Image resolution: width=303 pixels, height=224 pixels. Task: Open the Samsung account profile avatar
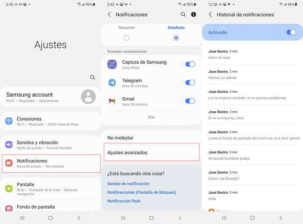tap(88, 97)
